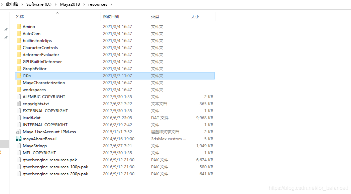Go to Software (D:) in the address bar
This screenshot has width=351, height=194.
(39, 4)
